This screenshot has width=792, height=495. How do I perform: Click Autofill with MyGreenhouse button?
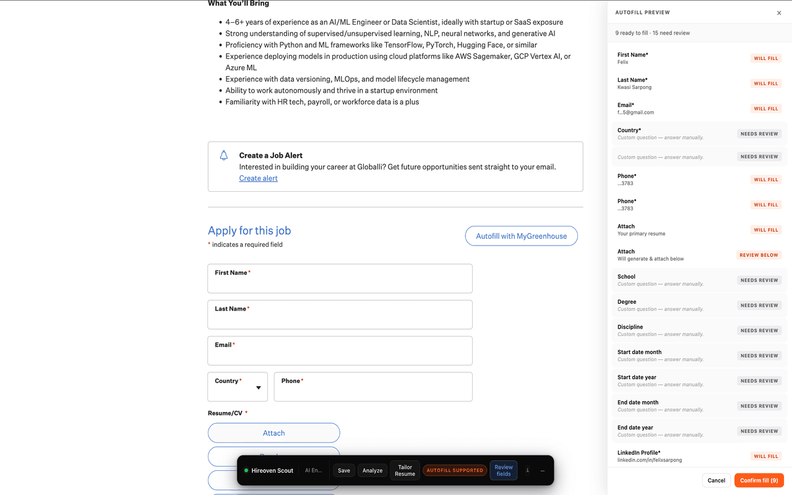pos(522,236)
